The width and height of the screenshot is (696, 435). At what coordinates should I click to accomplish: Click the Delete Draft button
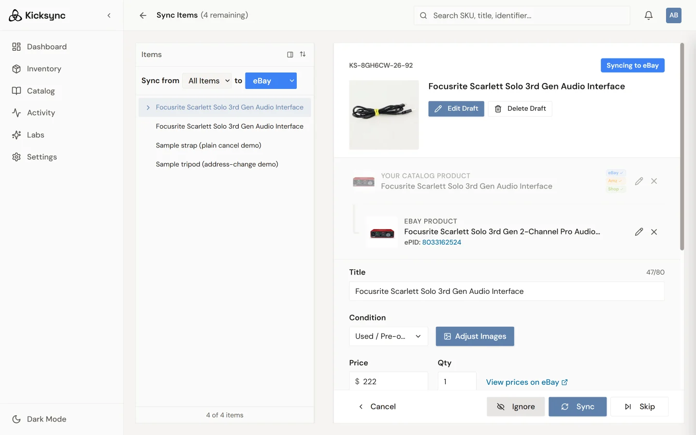[520, 109]
